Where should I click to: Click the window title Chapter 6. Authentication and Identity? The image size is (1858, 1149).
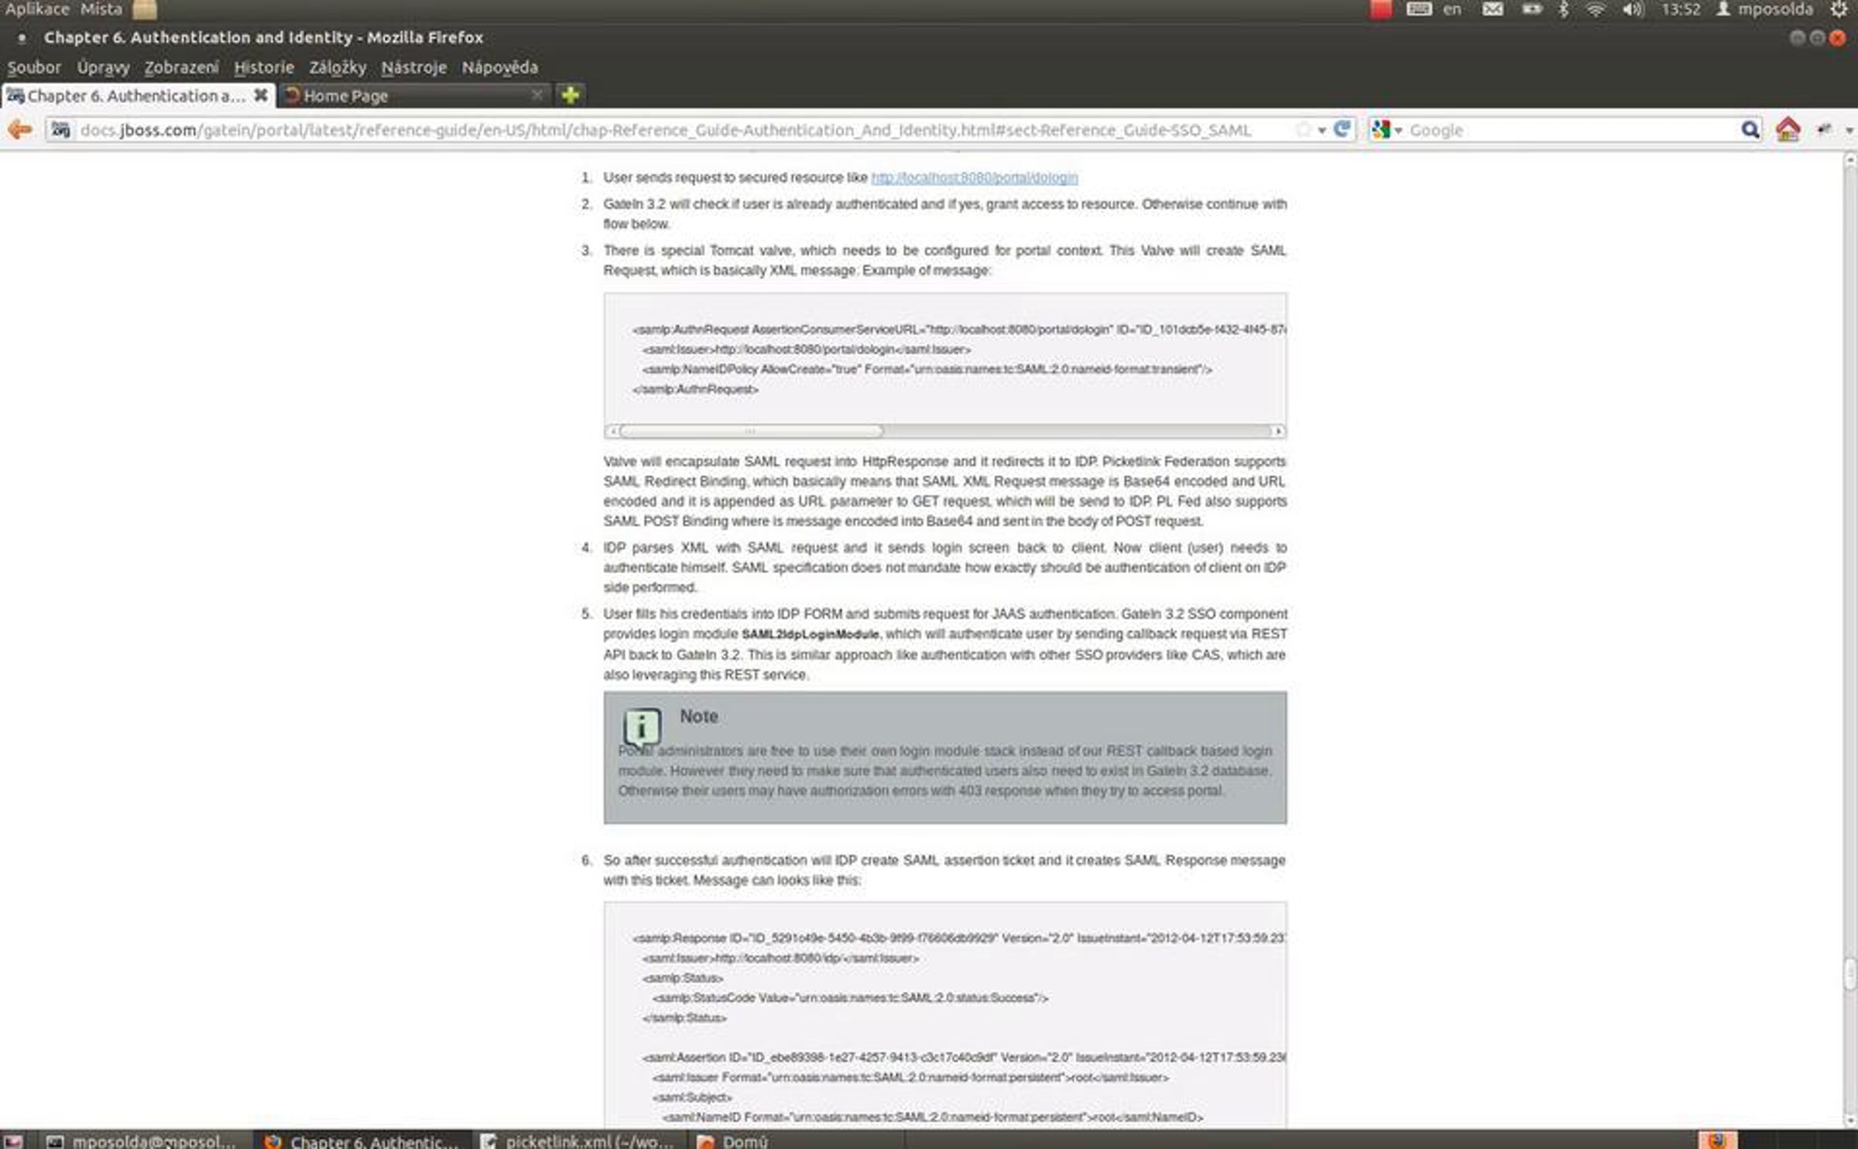[x=263, y=37]
